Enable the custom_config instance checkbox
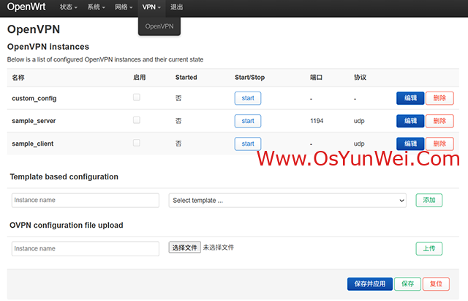The height and width of the screenshot is (301, 468). (x=136, y=97)
